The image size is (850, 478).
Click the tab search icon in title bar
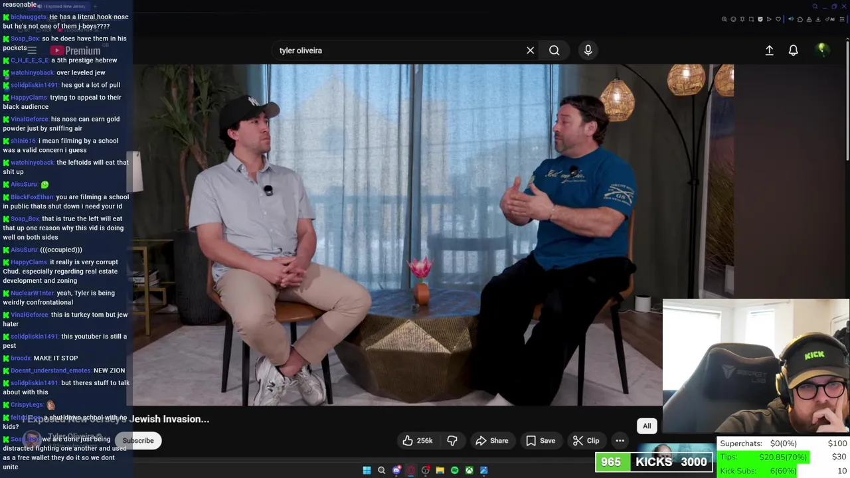815,7
